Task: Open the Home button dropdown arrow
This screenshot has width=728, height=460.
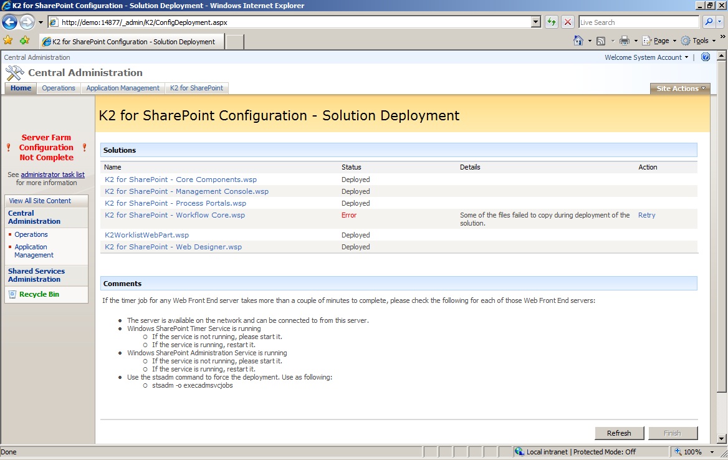Action: (590, 41)
